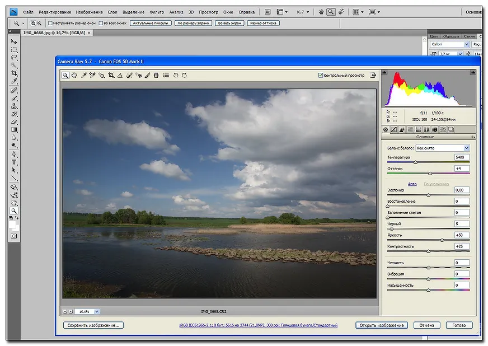Screen dimensions: 488x346
Task: Click the Отмена button
Action: [x=426, y=325]
